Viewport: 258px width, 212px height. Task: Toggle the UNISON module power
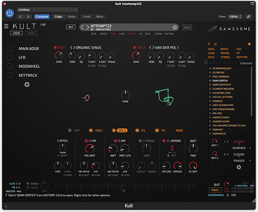point(164,141)
